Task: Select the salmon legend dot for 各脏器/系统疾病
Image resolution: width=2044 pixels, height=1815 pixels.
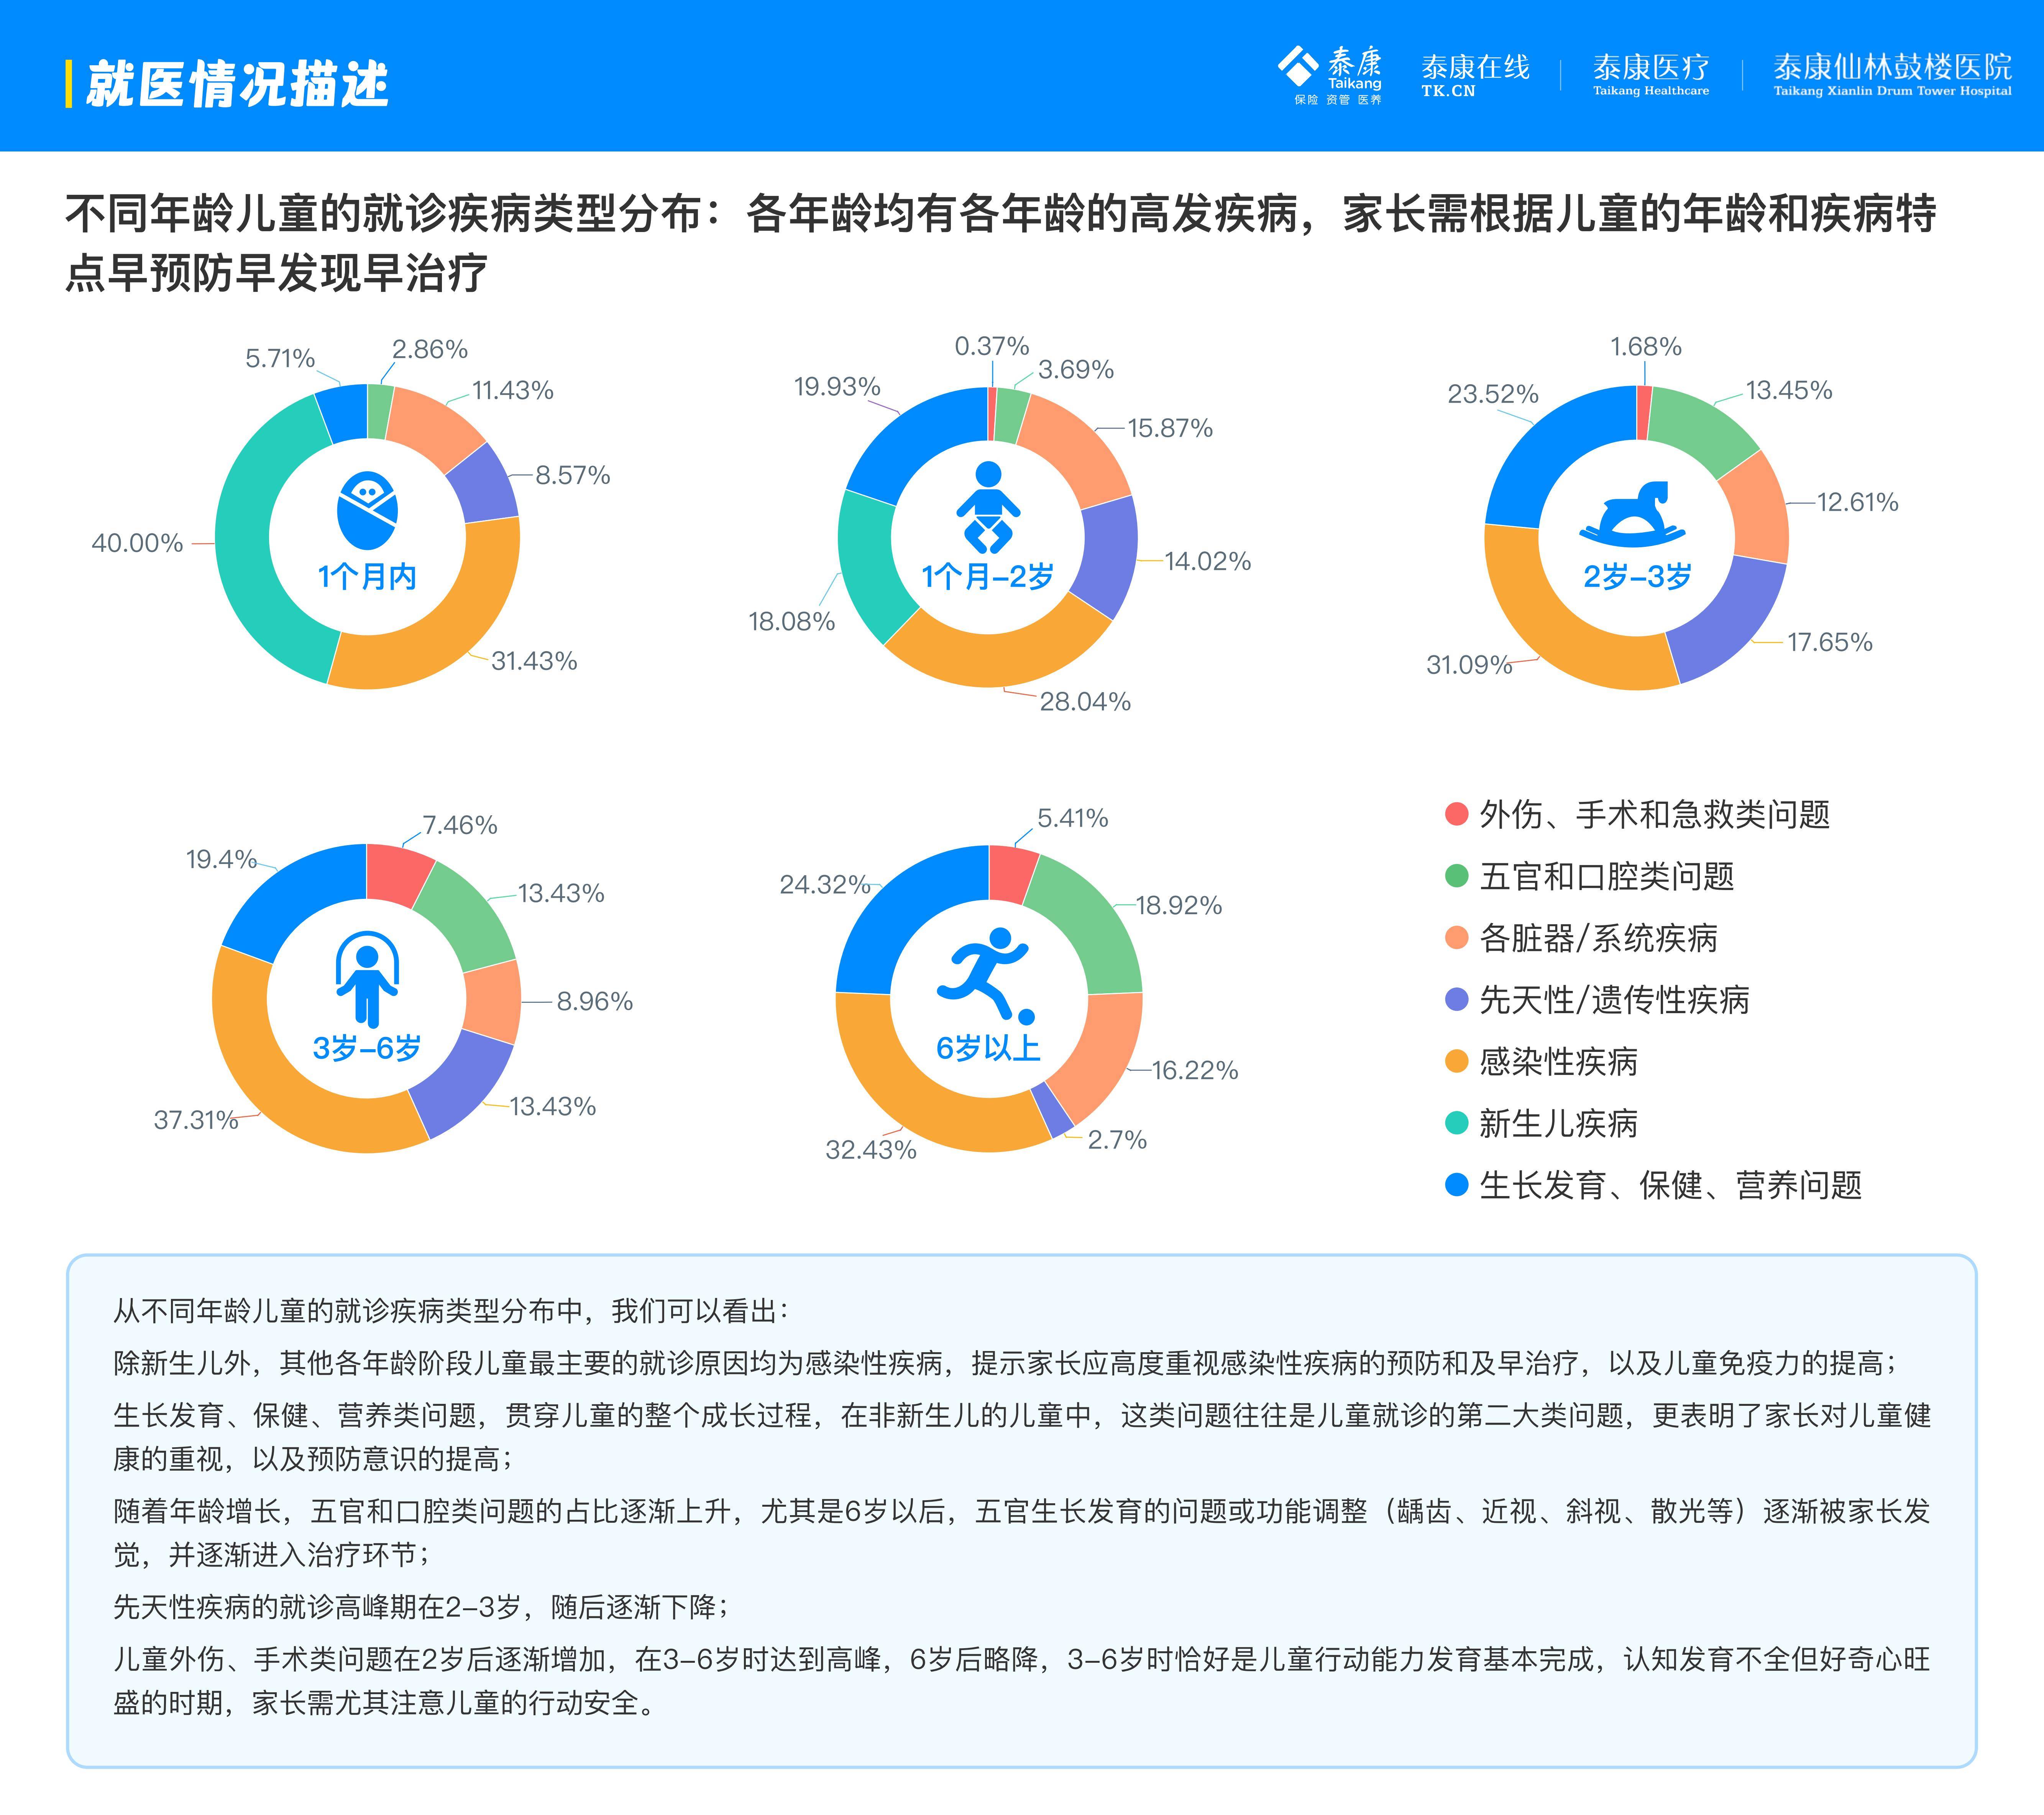Action: pos(1456,938)
